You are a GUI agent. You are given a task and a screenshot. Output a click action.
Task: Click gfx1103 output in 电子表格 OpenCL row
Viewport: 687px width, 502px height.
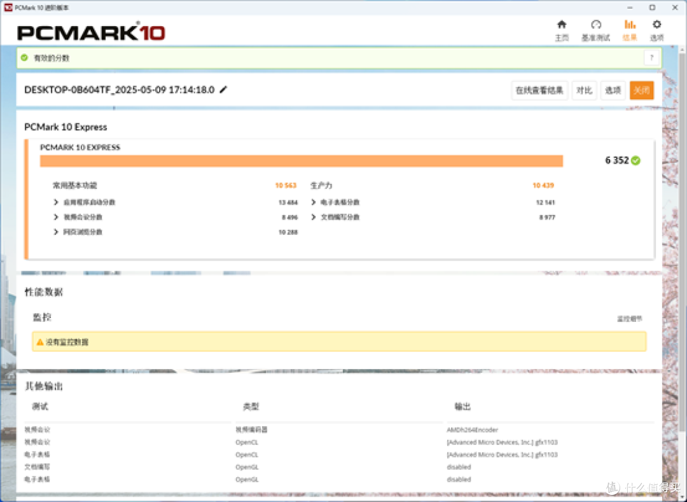[x=502, y=455]
